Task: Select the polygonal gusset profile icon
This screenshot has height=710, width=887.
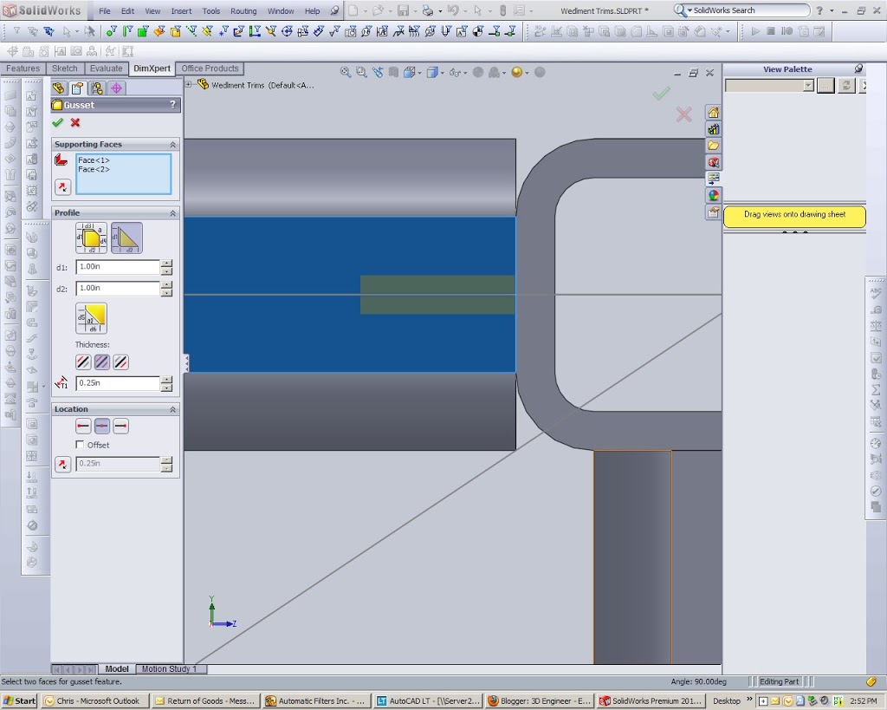Action: coord(91,238)
